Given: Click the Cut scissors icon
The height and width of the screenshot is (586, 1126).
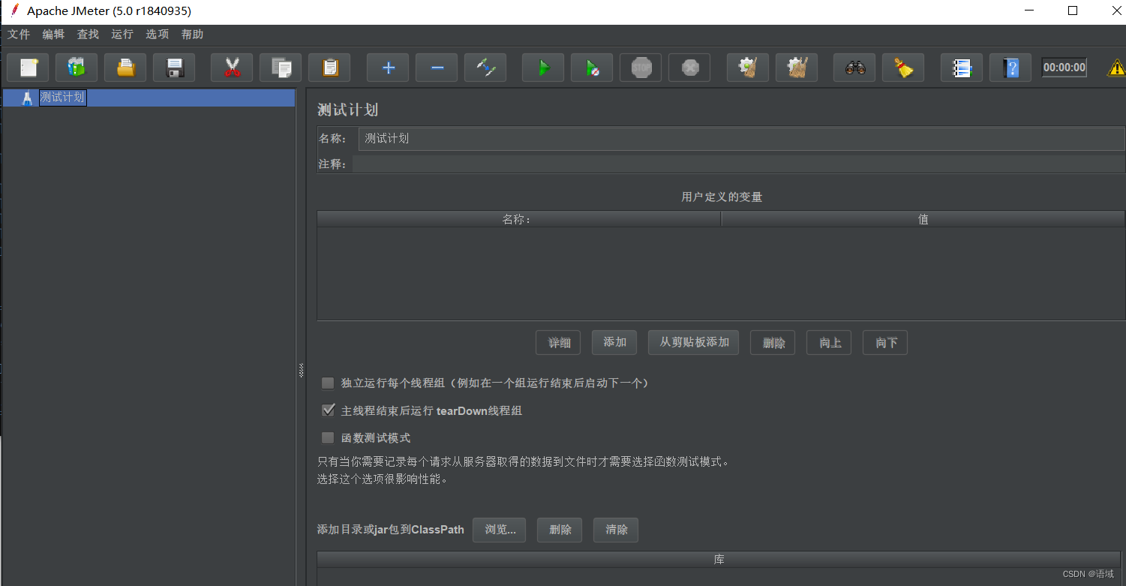Looking at the screenshot, I should coord(233,68).
